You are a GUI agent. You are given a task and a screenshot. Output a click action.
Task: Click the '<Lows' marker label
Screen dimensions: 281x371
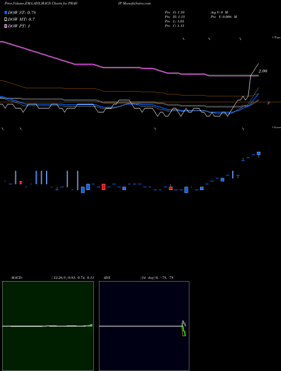pyautogui.click(x=277, y=127)
